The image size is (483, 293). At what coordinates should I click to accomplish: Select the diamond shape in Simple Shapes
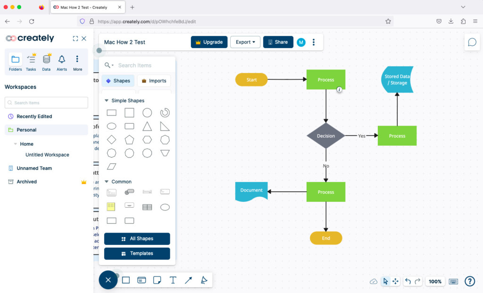coord(111,140)
